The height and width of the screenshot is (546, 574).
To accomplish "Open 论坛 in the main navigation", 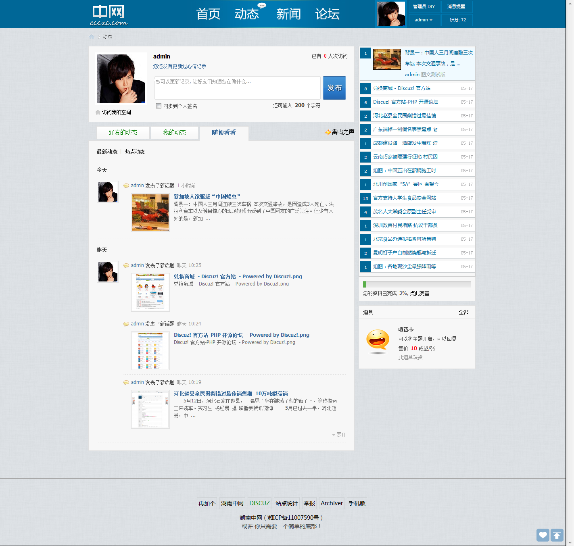I will click(x=328, y=14).
